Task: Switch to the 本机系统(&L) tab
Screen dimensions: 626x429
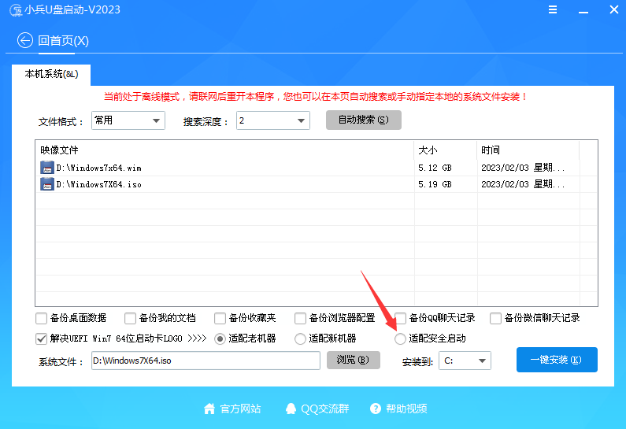Action: point(51,75)
